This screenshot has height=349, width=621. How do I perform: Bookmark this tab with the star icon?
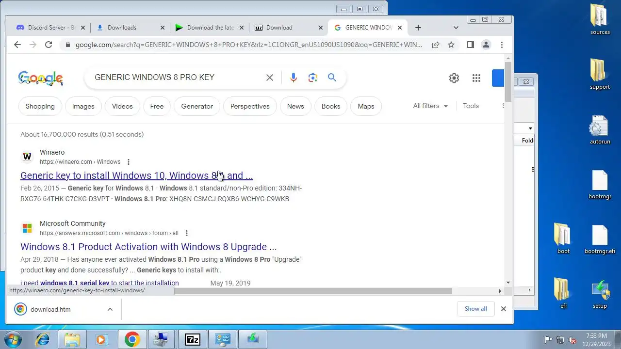pos(451,45)
